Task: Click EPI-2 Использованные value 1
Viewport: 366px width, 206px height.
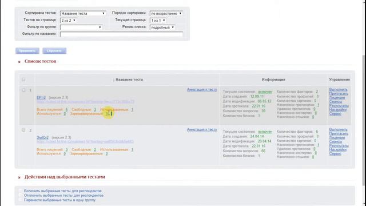Action: 132,109
